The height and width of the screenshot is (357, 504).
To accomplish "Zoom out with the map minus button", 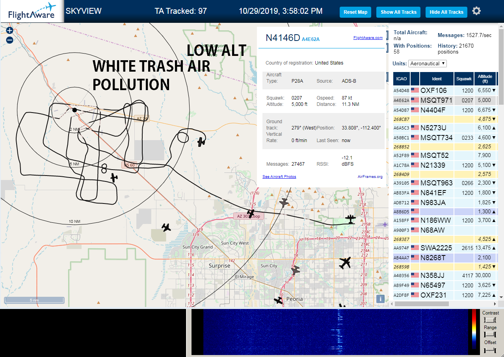I will point(10,40).
